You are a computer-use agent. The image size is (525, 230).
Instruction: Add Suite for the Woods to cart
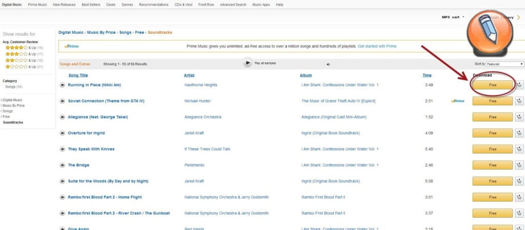tap(519, 181)
